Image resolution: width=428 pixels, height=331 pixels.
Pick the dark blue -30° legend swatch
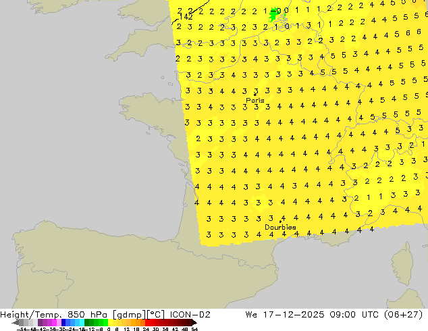63,322
